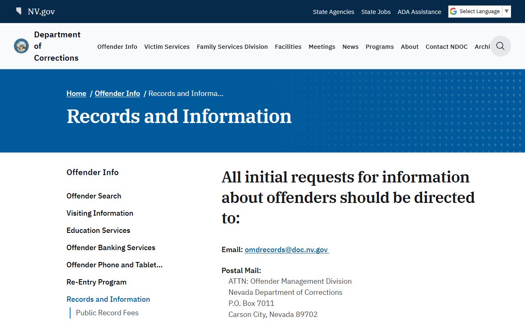Open Offender Banking Services in sidebar
525x328 pixels.
click(111, 248)
